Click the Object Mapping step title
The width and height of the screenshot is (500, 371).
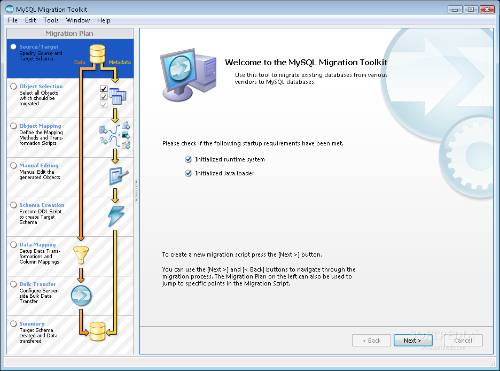pyautogui.click(x=40, y=126)
